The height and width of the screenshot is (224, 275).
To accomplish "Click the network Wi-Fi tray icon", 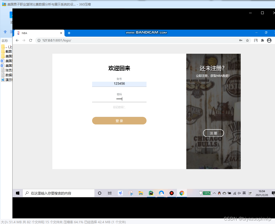I will pos(235,193).
